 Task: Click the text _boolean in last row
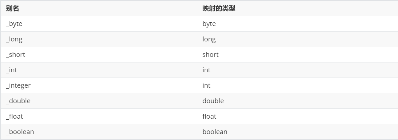pos(20,132)
